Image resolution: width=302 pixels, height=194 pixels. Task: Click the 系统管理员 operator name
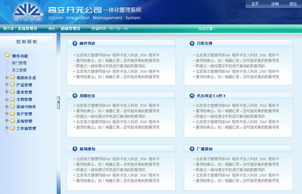pos(27,29)
